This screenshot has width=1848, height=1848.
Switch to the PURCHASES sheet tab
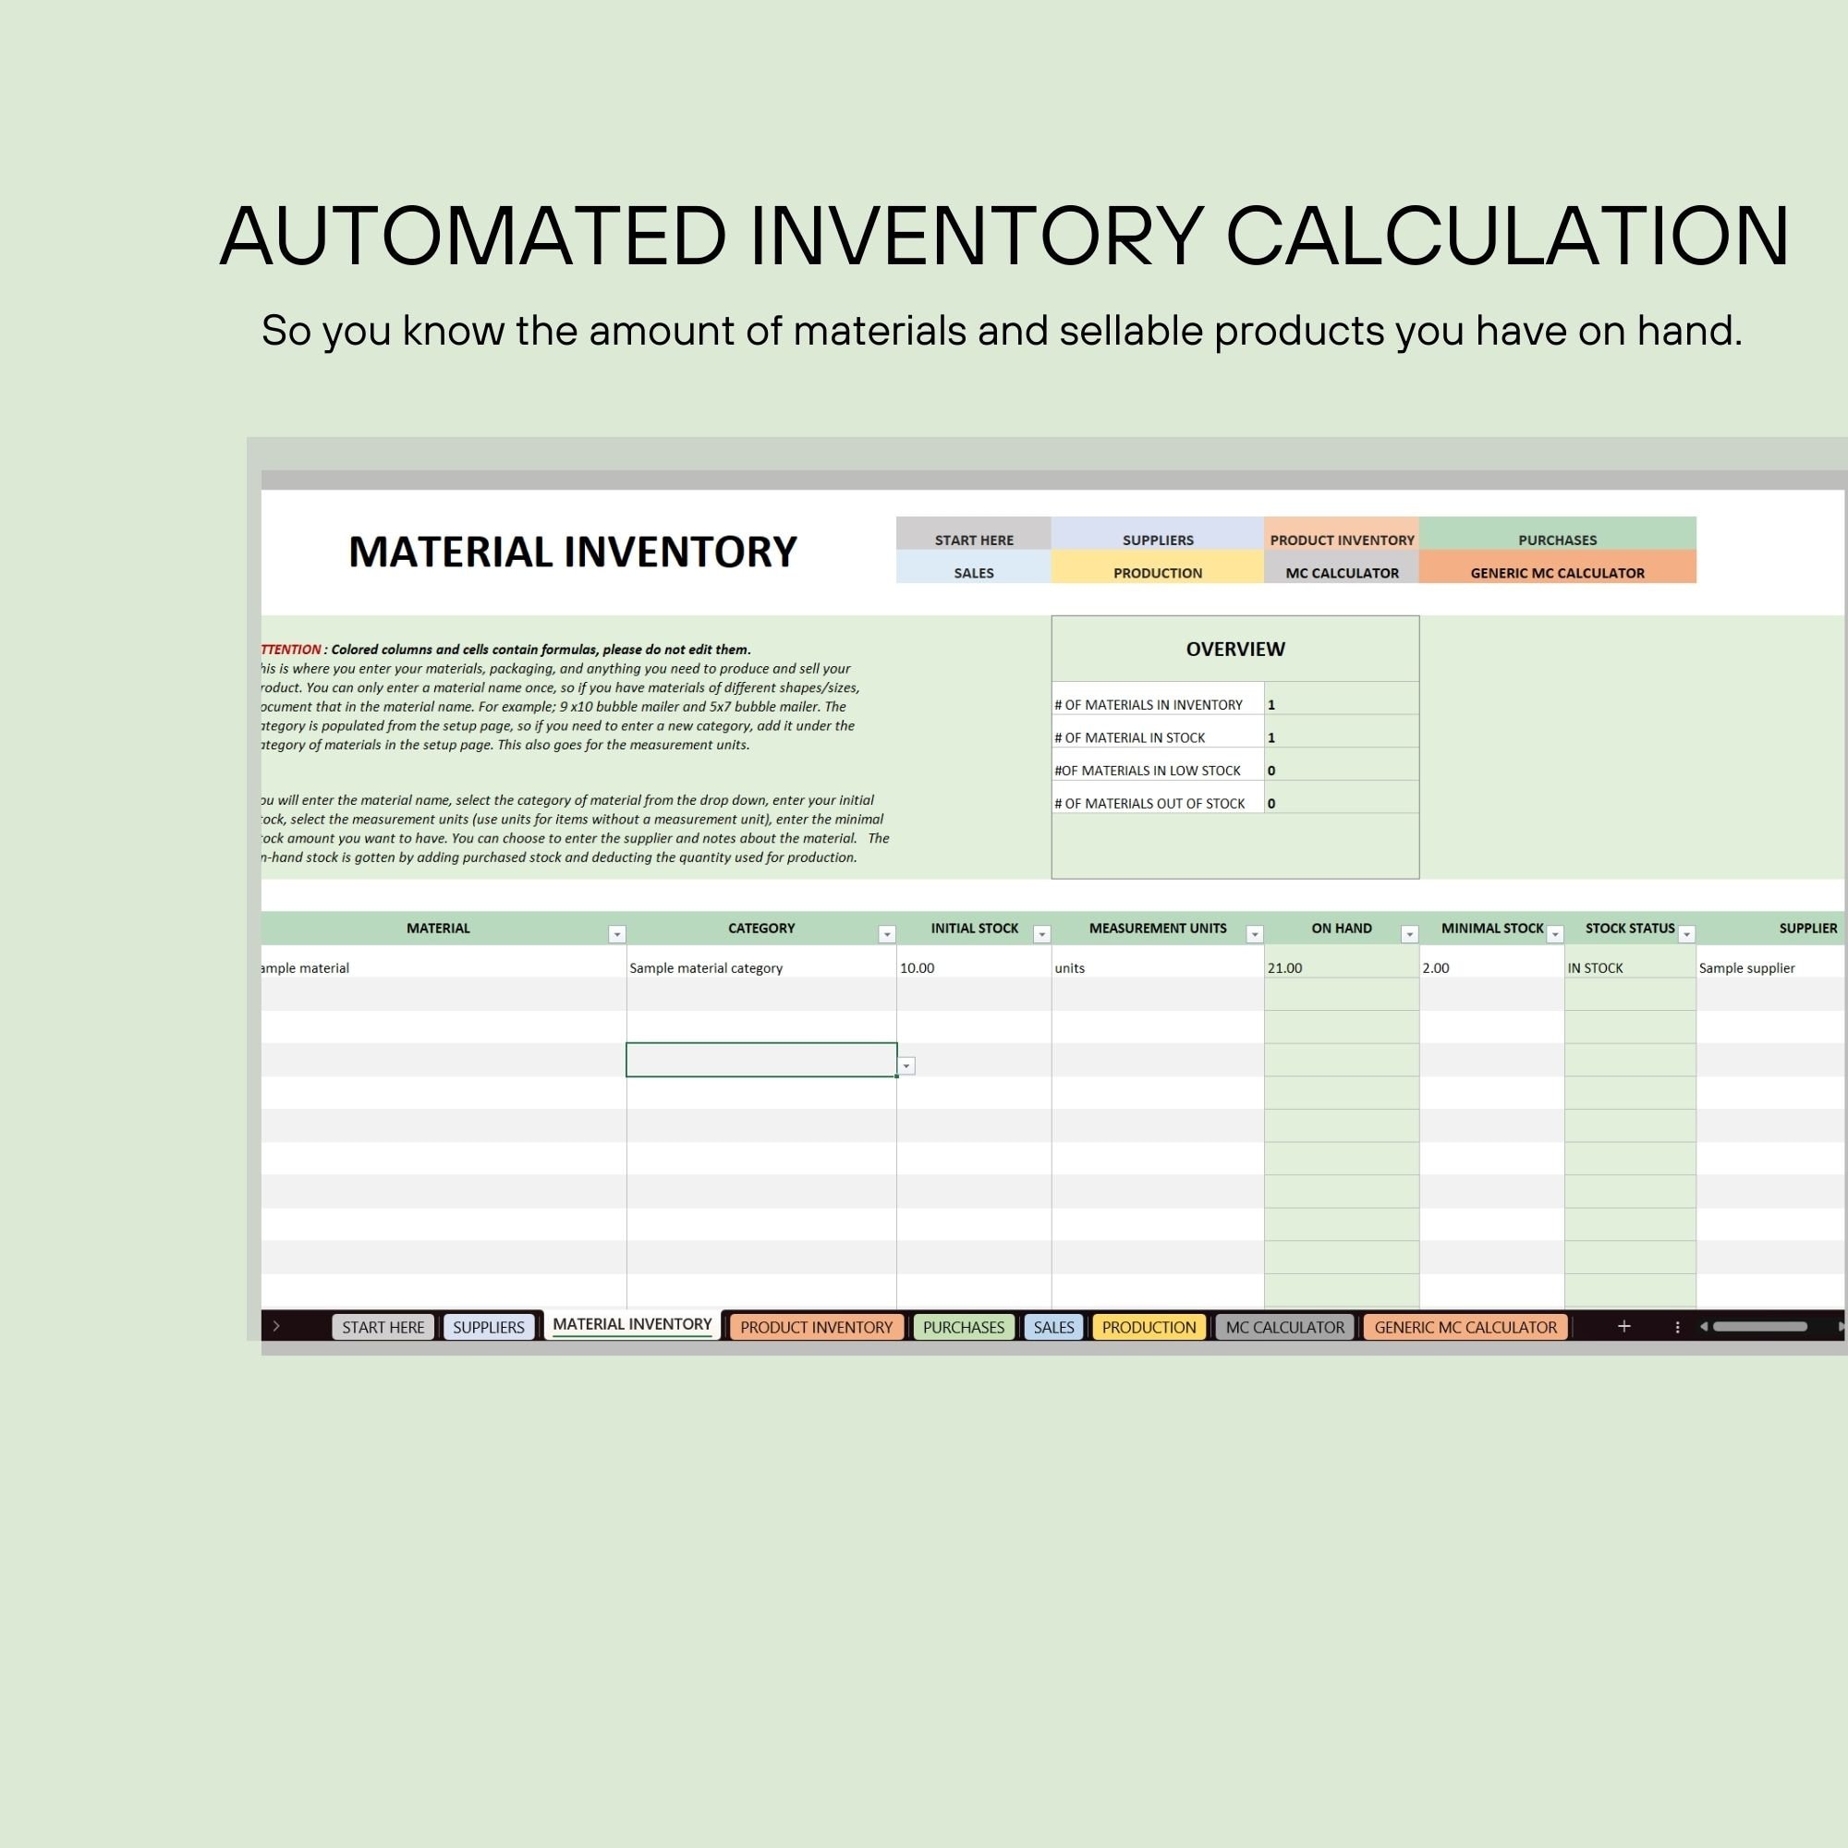click(962, 1327)
